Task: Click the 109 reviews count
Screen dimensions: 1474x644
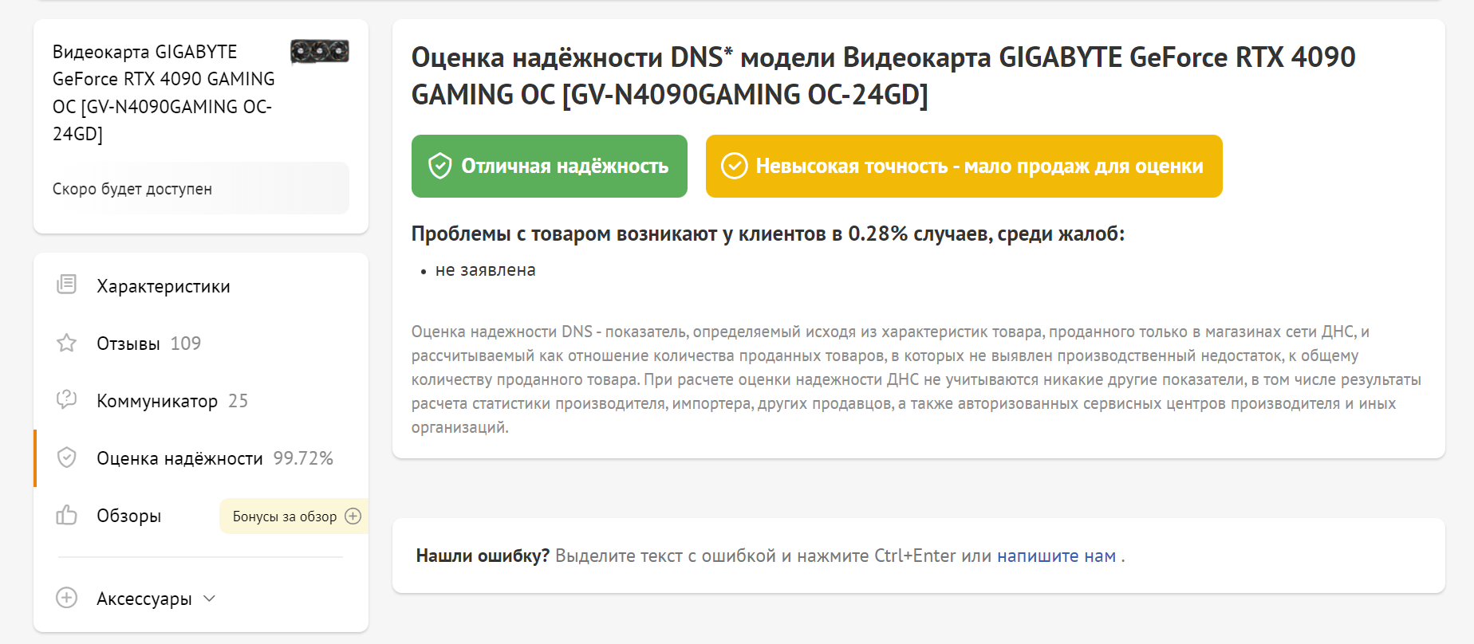Action: (x=186, y=344)
